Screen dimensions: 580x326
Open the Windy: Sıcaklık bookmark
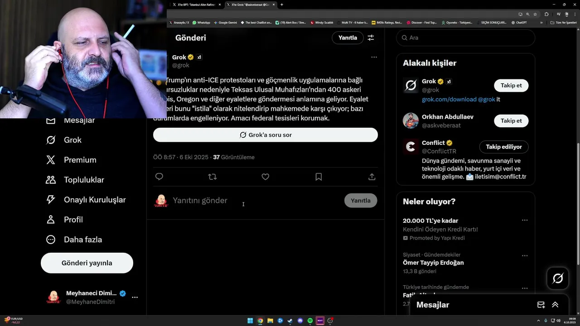pyautogui.click(x=322, y=22)
